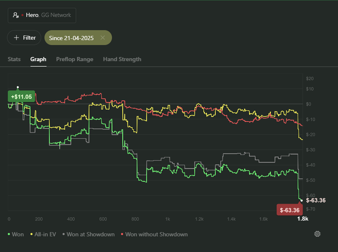Click the white end point marker on graph
This screenshot has width=338, height=252.
(301, 200)
